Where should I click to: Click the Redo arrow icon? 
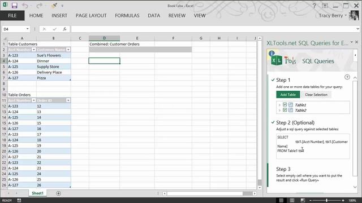click(39, 6)
